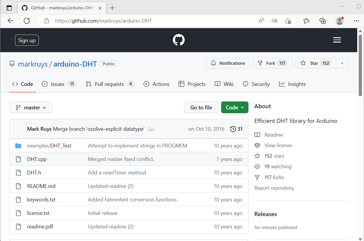This screenshot has height=241, width=364.
Task: Open the hamburger navigation menu
Action: pyautogui.click(x=337, y=40)
